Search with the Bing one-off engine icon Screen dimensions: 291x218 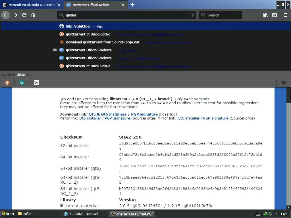(22, 83)
